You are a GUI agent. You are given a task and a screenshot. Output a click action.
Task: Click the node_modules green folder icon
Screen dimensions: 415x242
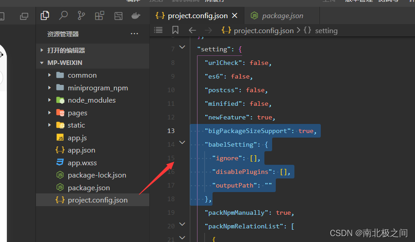60,100
